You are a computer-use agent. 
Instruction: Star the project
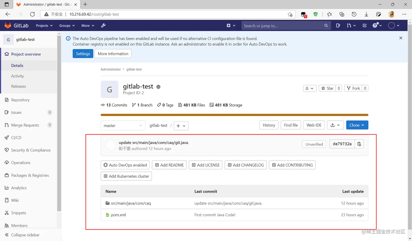pyautogui.click(x=327, y=88)
